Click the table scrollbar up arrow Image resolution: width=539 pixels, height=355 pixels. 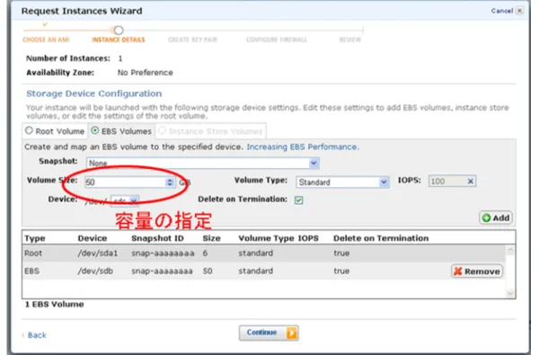coord(510,251)
